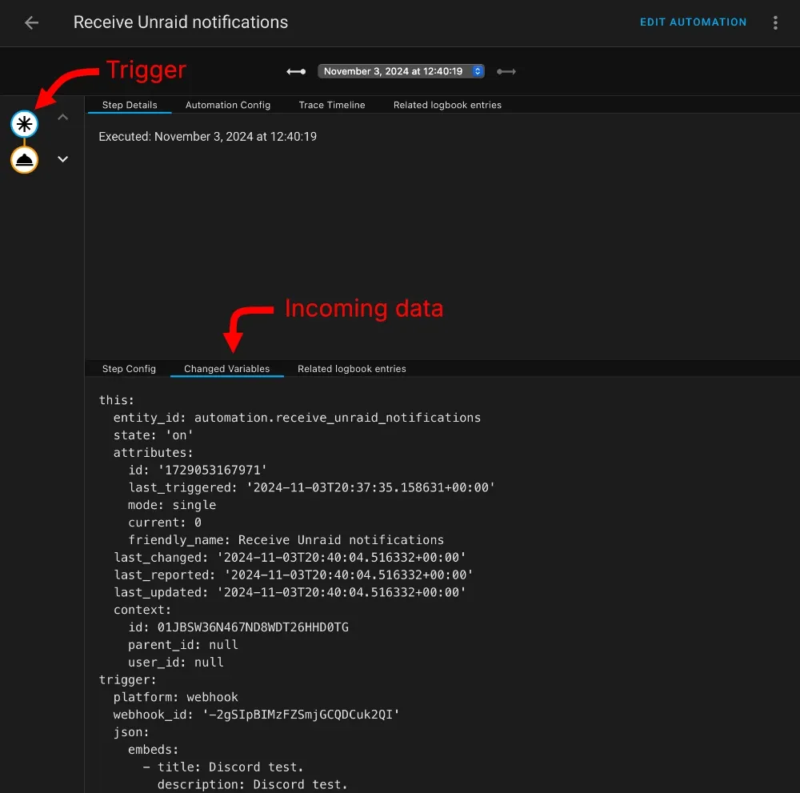Viewport: 800px width, 793px height.
Task: Click the 'embeds:' line
Action: [x=153, y=750]
